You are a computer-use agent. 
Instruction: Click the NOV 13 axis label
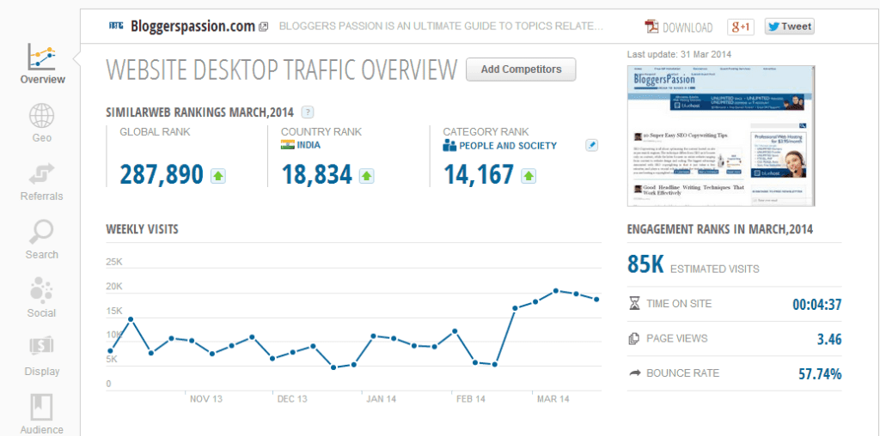(x=206, y=399)
